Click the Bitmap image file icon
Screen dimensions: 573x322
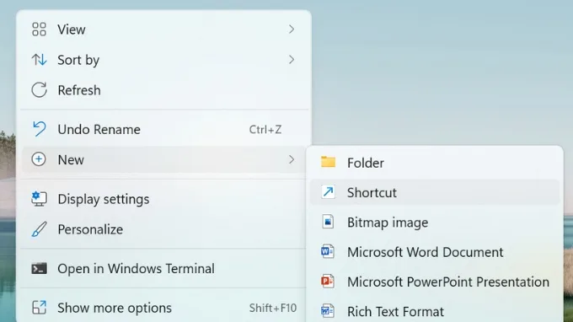point(328,222)
